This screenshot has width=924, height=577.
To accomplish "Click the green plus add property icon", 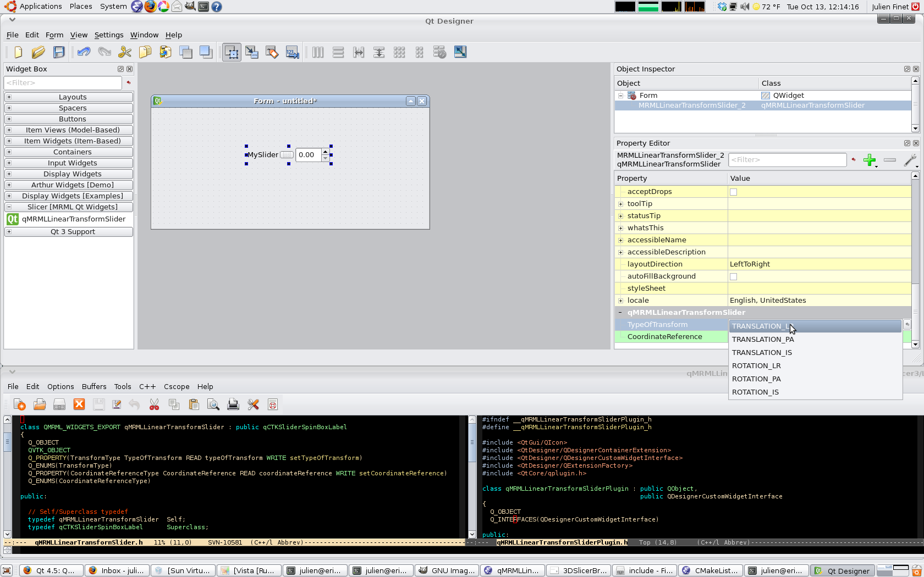I will (x=870, y=160).
